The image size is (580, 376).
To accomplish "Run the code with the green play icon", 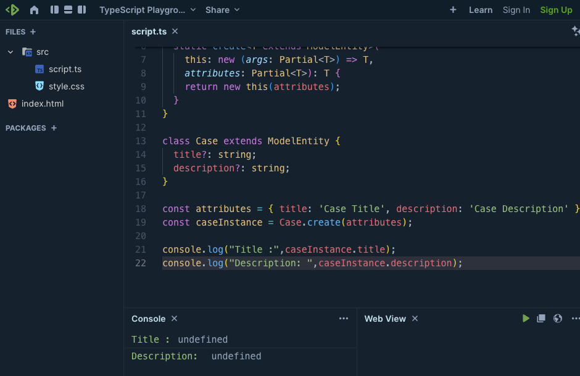I will 526,319.
